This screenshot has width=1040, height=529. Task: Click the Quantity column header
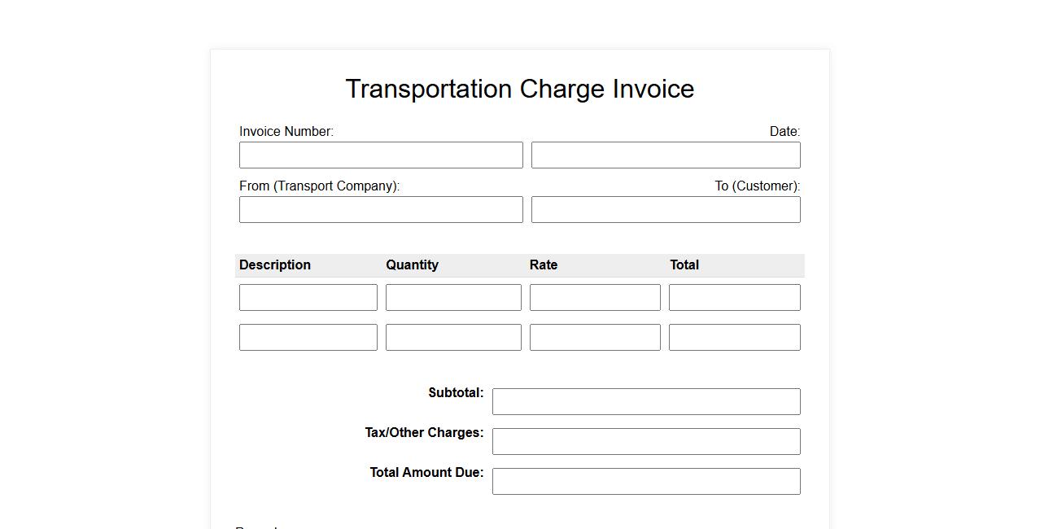click(x=413, y=265)
